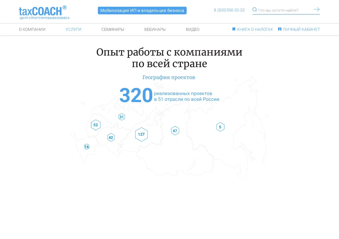Select the hexagon marker labeled 47
This screenshot has height=239, width=339.
(x=175, y=131)
